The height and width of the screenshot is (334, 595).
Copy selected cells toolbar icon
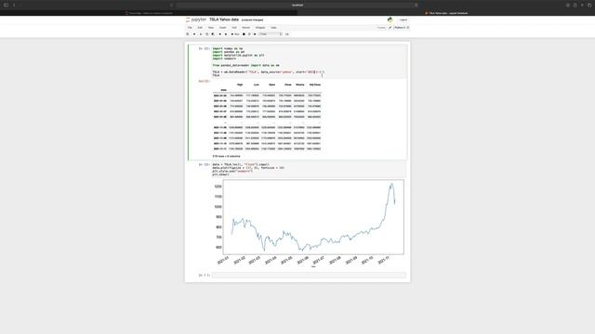point(206,34)
